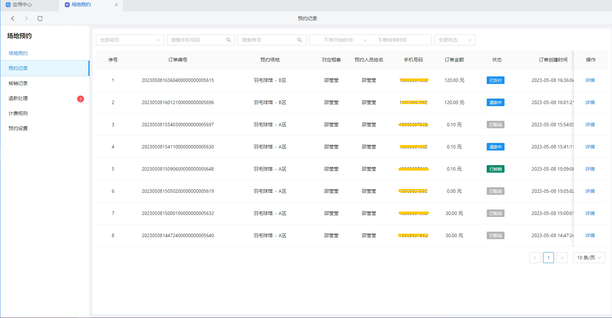Image resolution: width=612 pixels, height=318 pixels.
Task: Click the 已取消 status tag in row 3
Action: coord(496,125)
